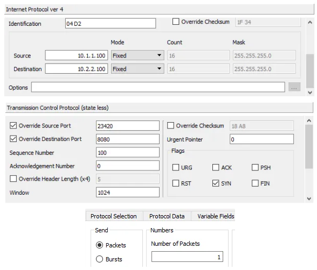
Task: Select the Packets send option
Action: click(99, 245)
